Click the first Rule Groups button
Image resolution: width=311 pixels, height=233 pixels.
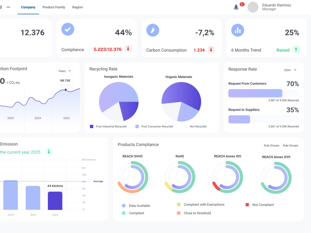click(271, 145)
